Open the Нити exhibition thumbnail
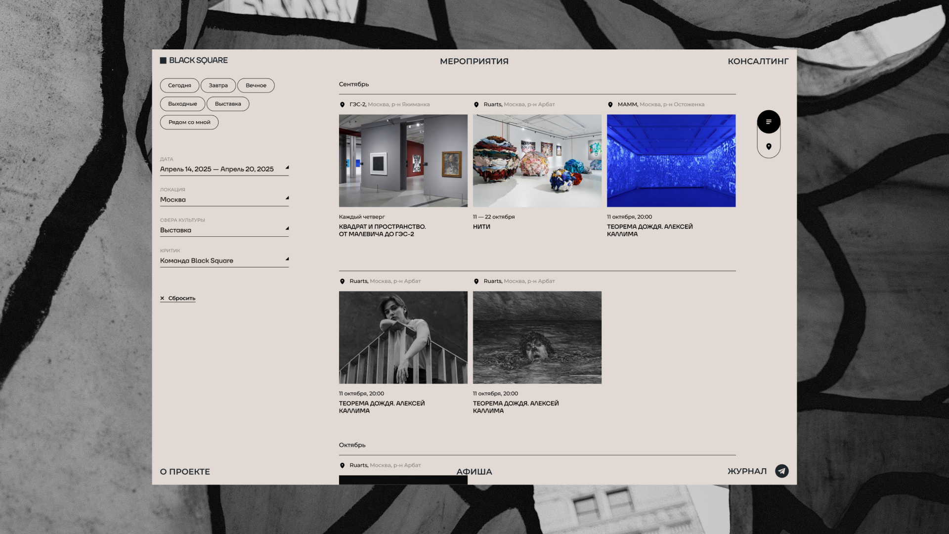 (x=537, y=161)
